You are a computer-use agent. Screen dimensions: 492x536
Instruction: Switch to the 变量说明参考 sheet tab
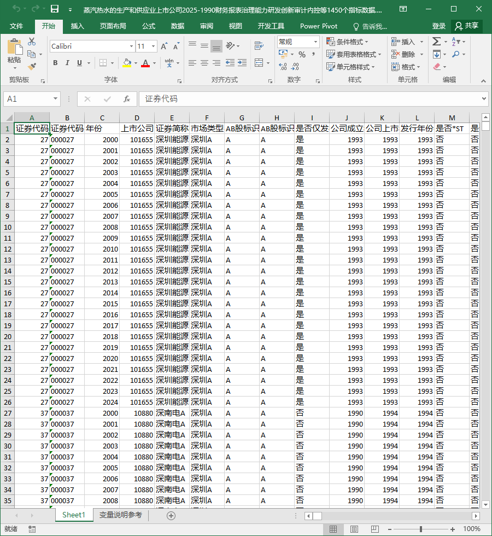pyautogui.click(x=121, y=515)
